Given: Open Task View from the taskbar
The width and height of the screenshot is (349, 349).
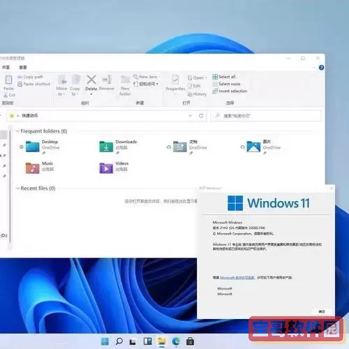Looking at the screenshot, I should 133,341.
